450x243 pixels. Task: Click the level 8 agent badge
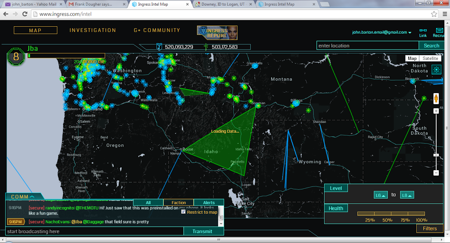coord(16,56)
